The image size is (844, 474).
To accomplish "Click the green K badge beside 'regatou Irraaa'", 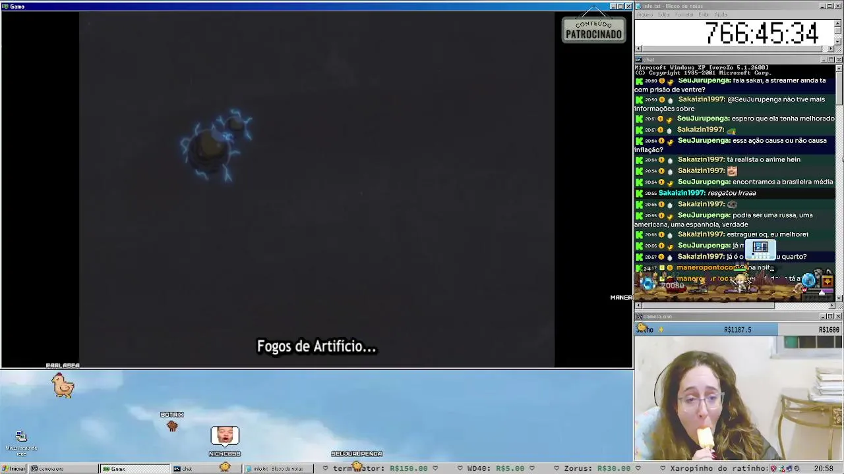I will 639,193.
